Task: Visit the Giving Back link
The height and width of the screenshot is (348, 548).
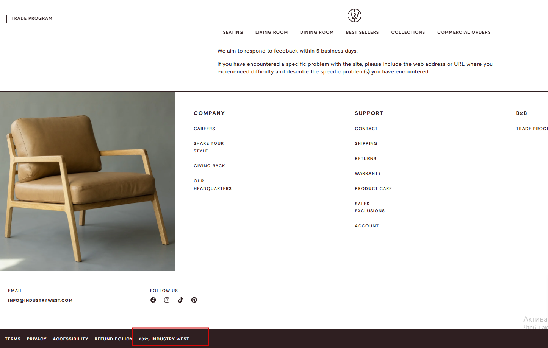Action: [209, 166]
